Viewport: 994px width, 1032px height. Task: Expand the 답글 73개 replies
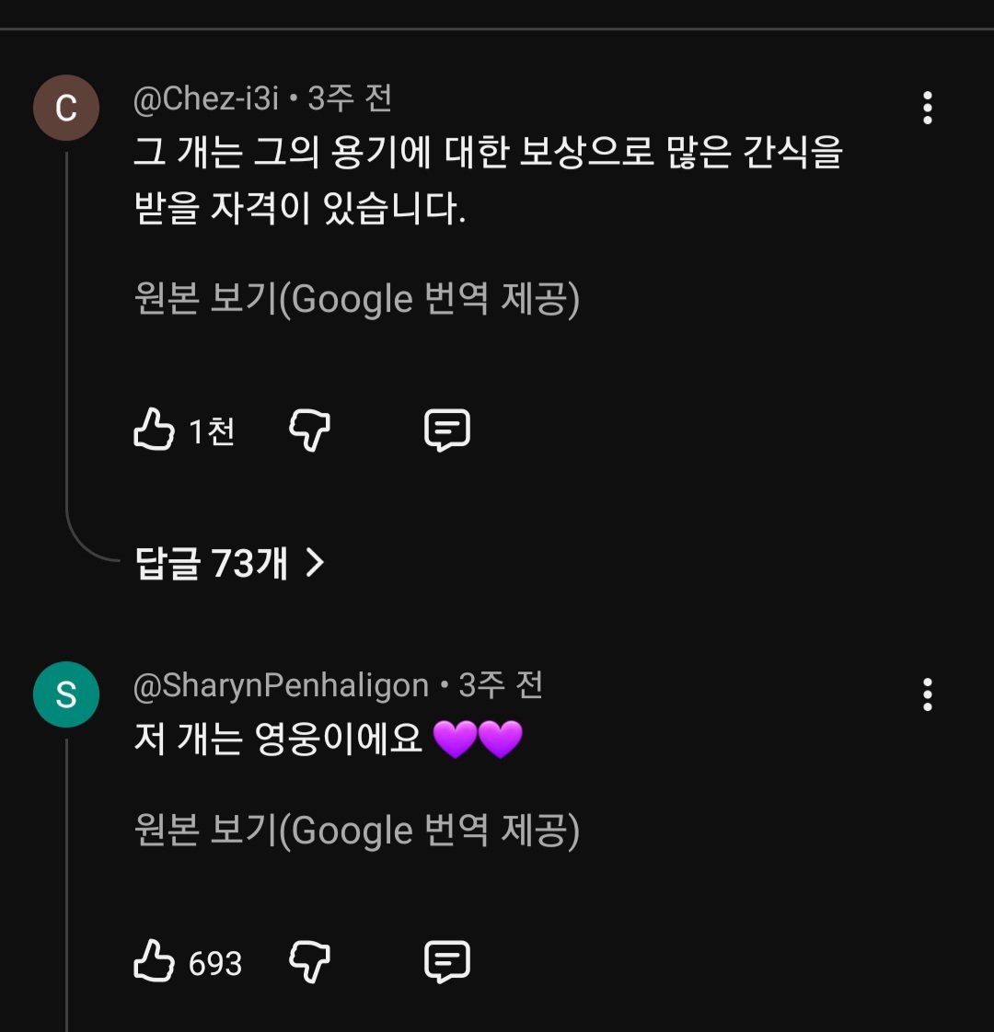pos(229,563)
